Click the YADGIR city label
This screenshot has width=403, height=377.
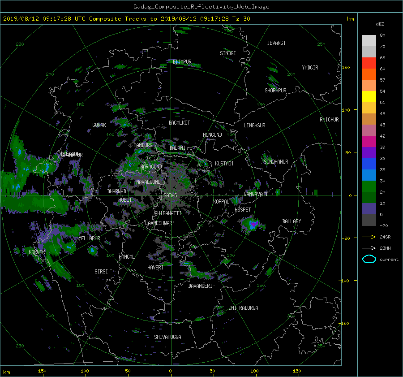pyautogui.click(x=310, y=68)
